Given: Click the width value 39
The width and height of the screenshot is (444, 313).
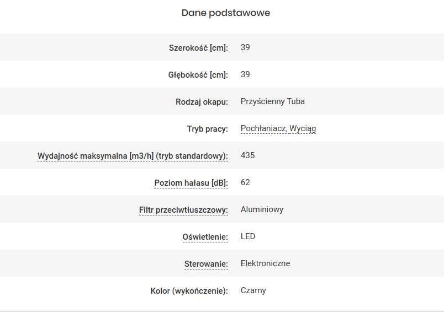Looking at the screenshot, I should (x=246, y=47).
